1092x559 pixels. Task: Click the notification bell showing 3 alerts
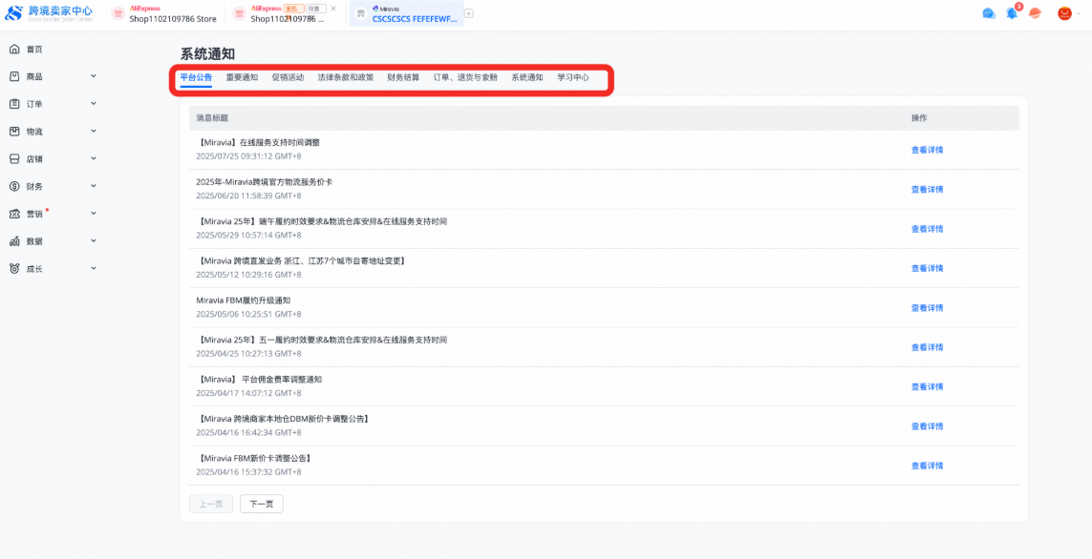(1010, 12)
